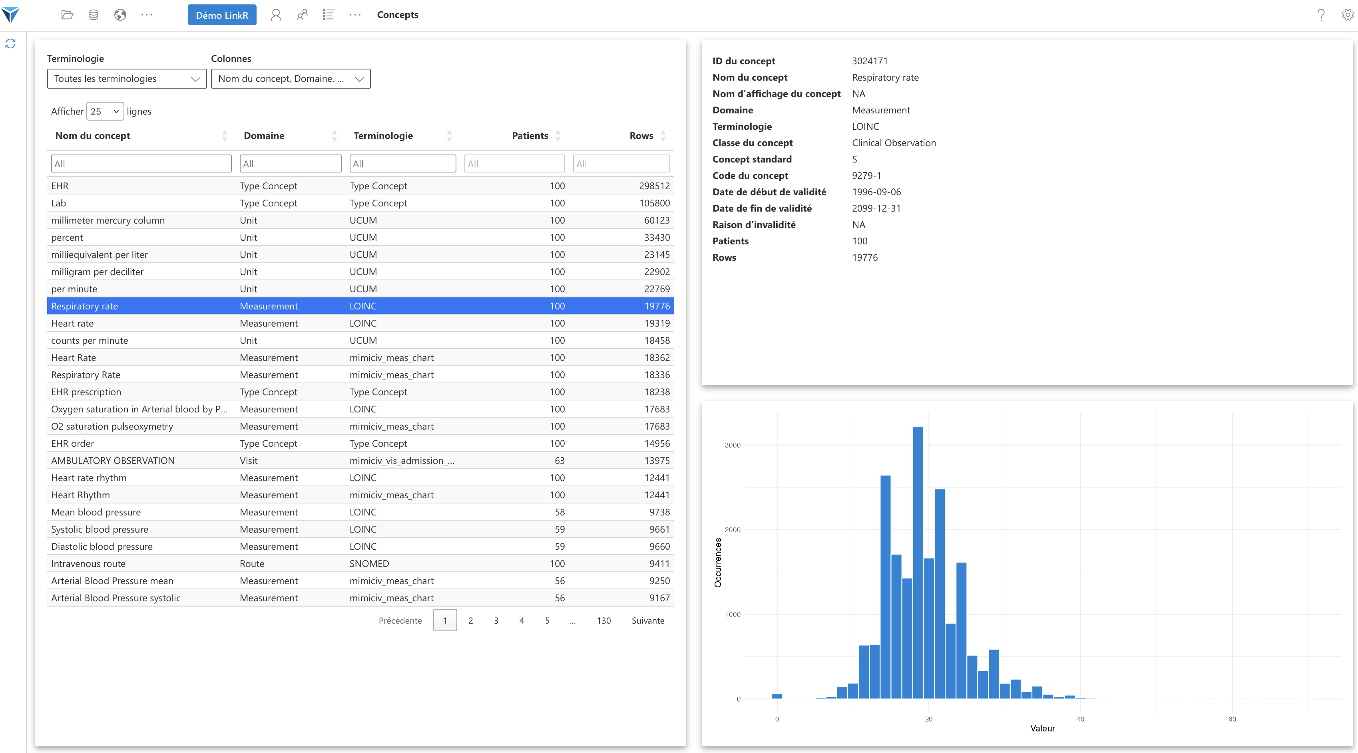Viewport: 1358px width, 753px height.
Task: Select the AMBULATORY OBSERVATION row
Action: [360, 461]
